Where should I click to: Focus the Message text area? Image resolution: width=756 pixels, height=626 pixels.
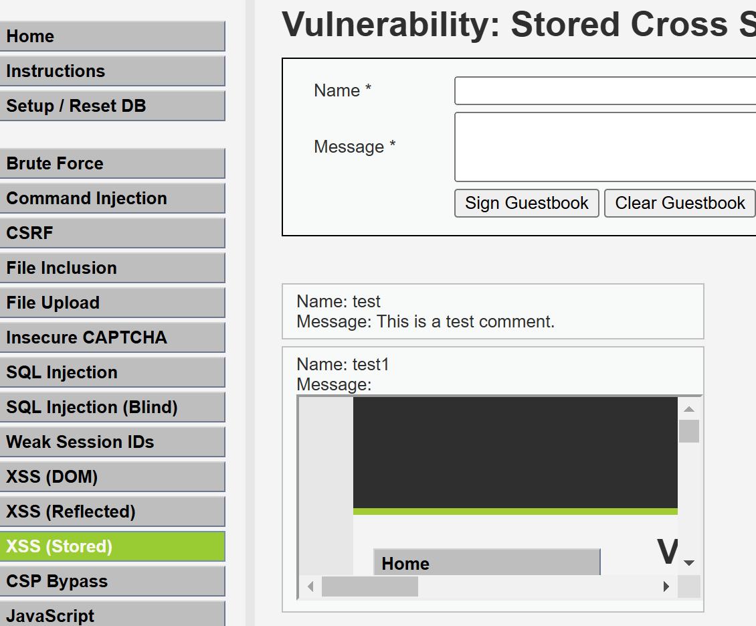pos(605,147)
